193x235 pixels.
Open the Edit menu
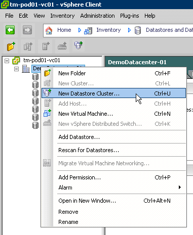click(23, 16)
